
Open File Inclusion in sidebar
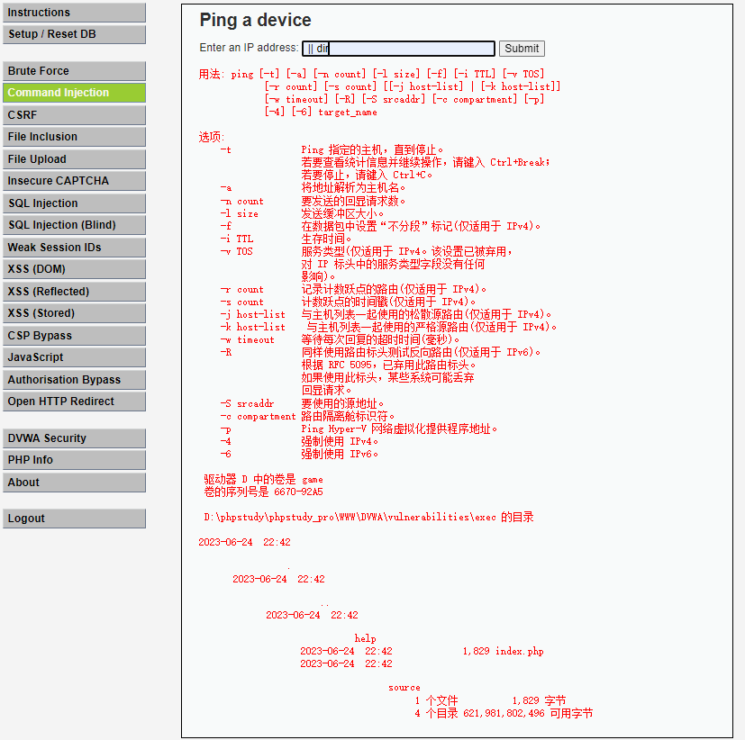[x=74, y=137]
